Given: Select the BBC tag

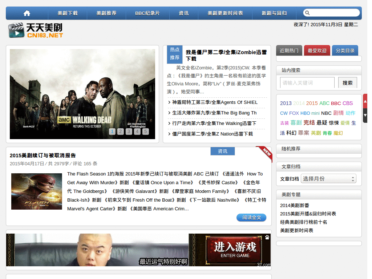Looking at the screenshot, I should coord(336,103).
